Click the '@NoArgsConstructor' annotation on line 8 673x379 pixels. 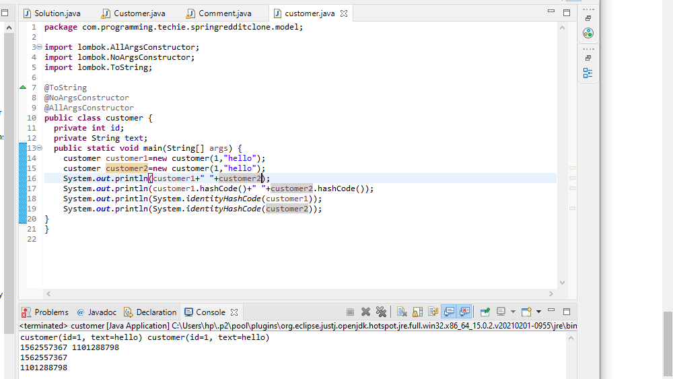86,98
